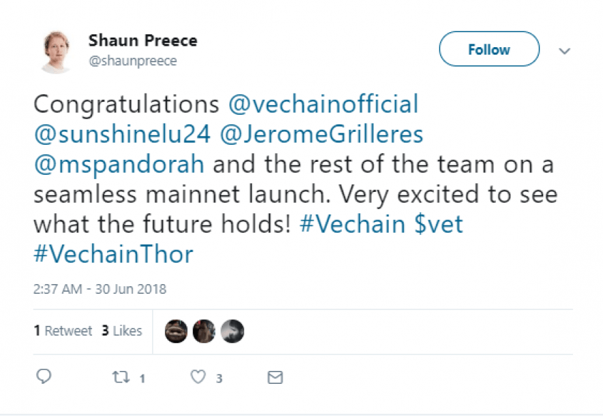
Task: Browse the #VechainThor hashtag
Action: click(113, 255)
